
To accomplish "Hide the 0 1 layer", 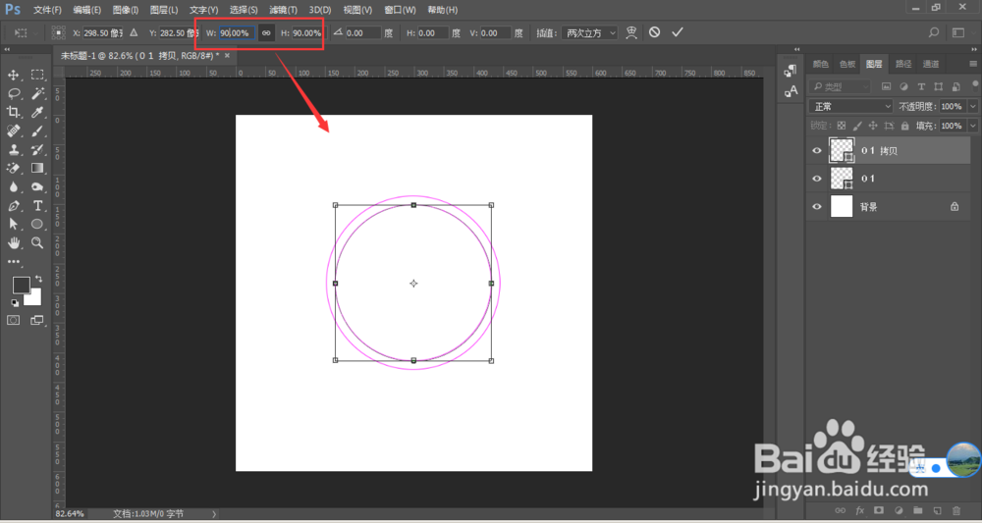I will (x=817, y=179).
